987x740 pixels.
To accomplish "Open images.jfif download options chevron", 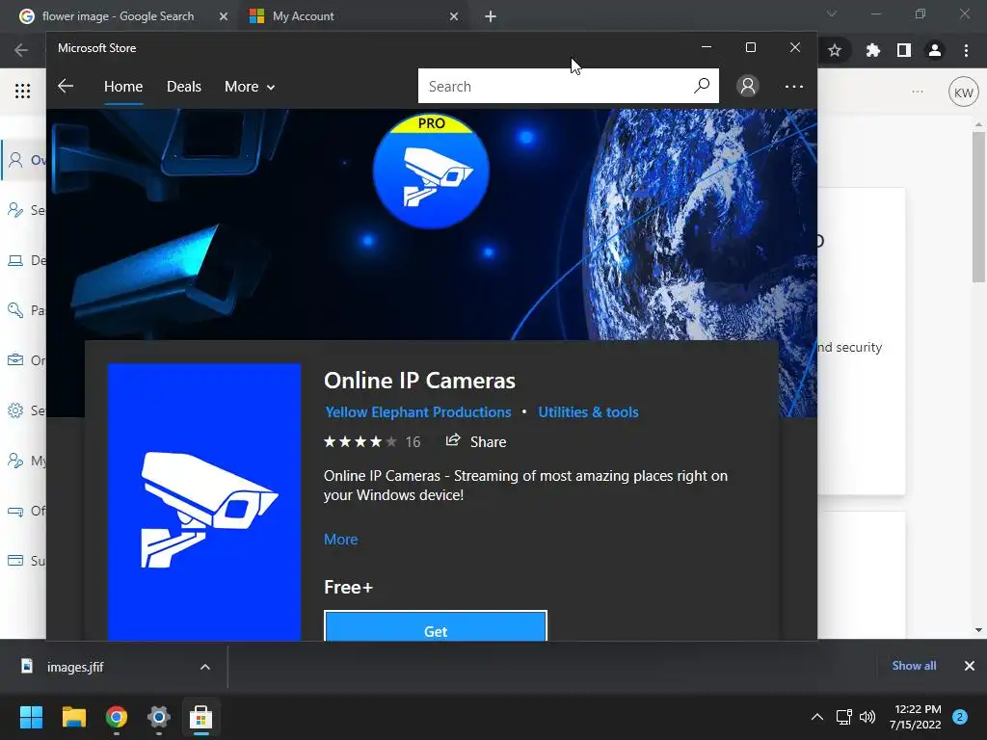I will point(205,667).
